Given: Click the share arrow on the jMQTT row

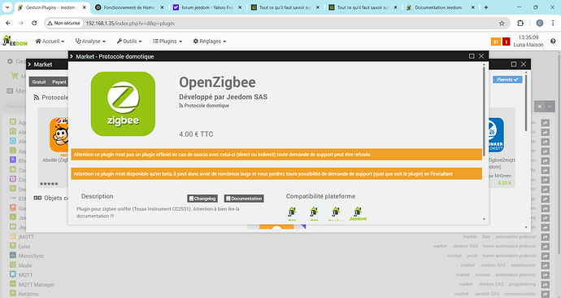Looking at the screenshot, I should click(x=545, y=237).
